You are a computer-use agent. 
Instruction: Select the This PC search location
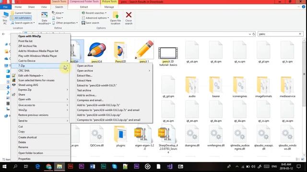point(5,18)
